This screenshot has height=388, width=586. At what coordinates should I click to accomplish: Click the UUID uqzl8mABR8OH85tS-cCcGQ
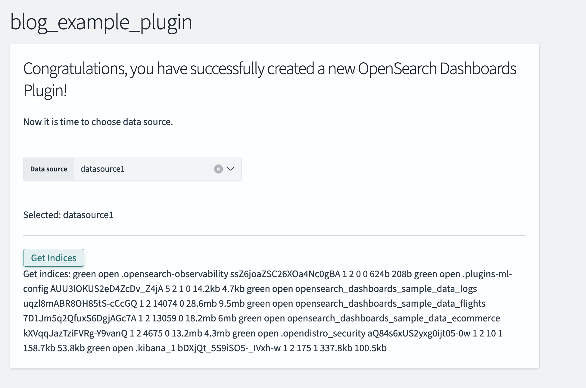(80, 303)
